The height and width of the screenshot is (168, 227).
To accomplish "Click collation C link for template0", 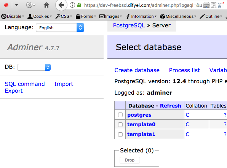I will (x=187, y=124).
